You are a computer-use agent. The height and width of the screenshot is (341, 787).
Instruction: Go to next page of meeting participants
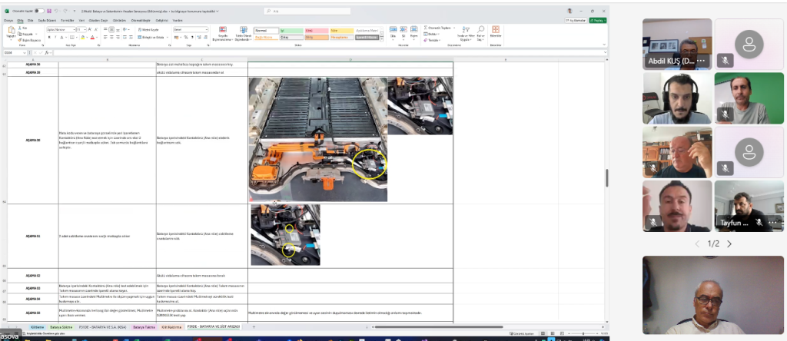729,243
